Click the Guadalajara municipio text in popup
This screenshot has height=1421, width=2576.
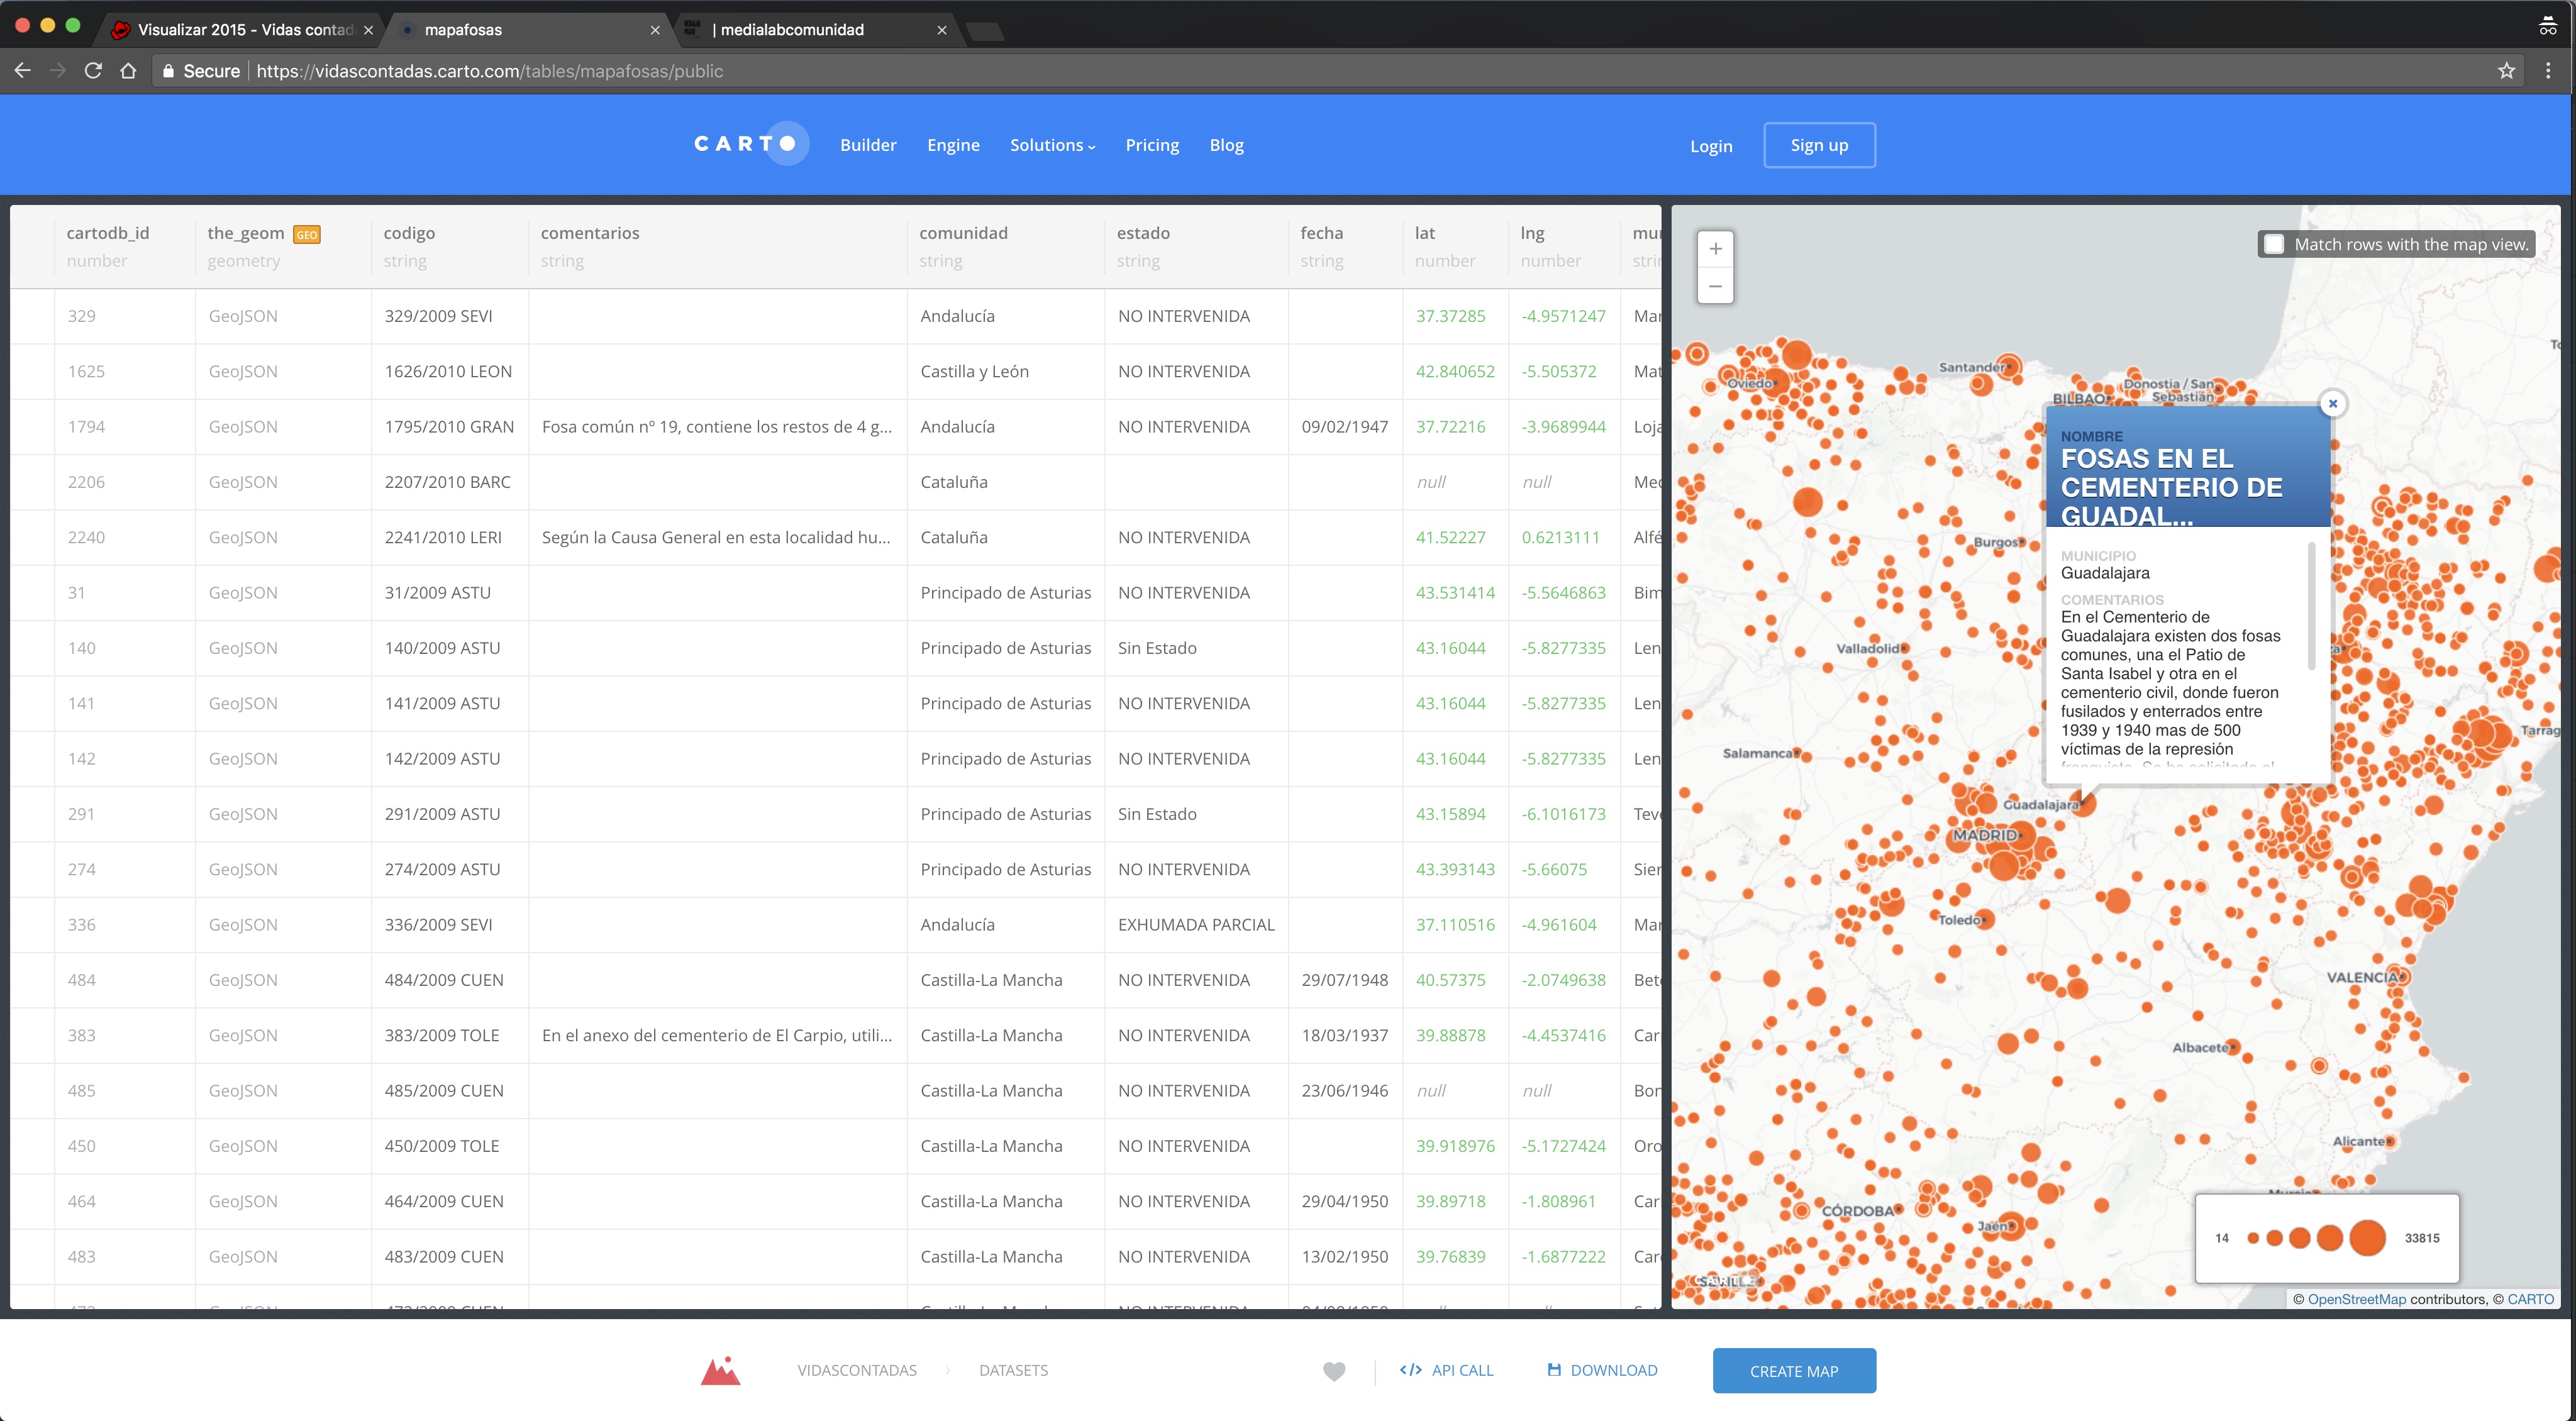[2105, 573]
